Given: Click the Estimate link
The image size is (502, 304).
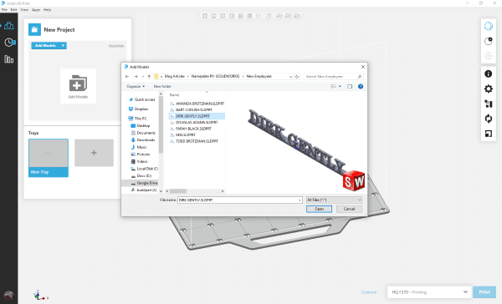Looking at the screenshot, I should pyautogui.click(x=369, y=292).
